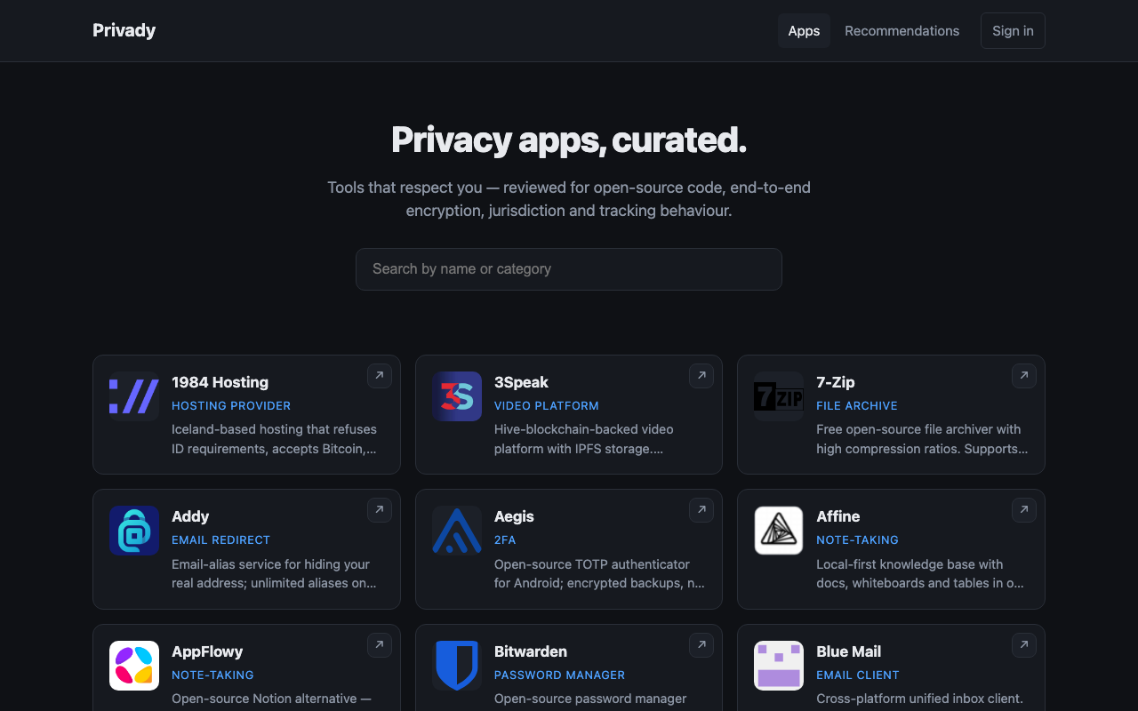Open external link arrow on Addy card
The height and width of the screenshot is (711, 1138).
tap(380, 510)
